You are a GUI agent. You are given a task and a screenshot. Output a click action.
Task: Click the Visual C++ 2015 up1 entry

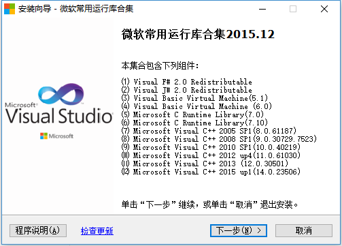coord(211,172)
